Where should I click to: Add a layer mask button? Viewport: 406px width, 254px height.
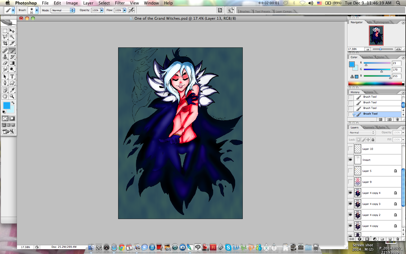pos(367,239)
